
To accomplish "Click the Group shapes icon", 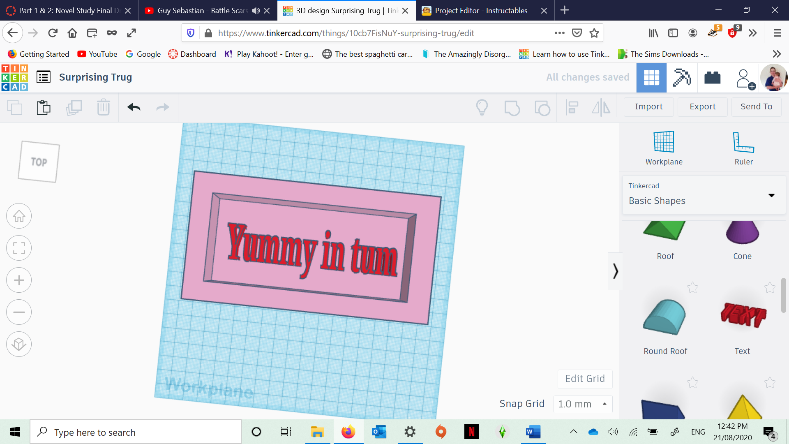I will tap(512, 108).
